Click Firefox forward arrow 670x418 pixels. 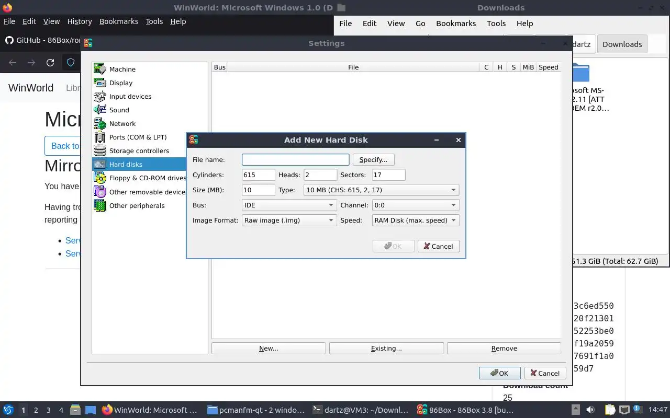31,63
